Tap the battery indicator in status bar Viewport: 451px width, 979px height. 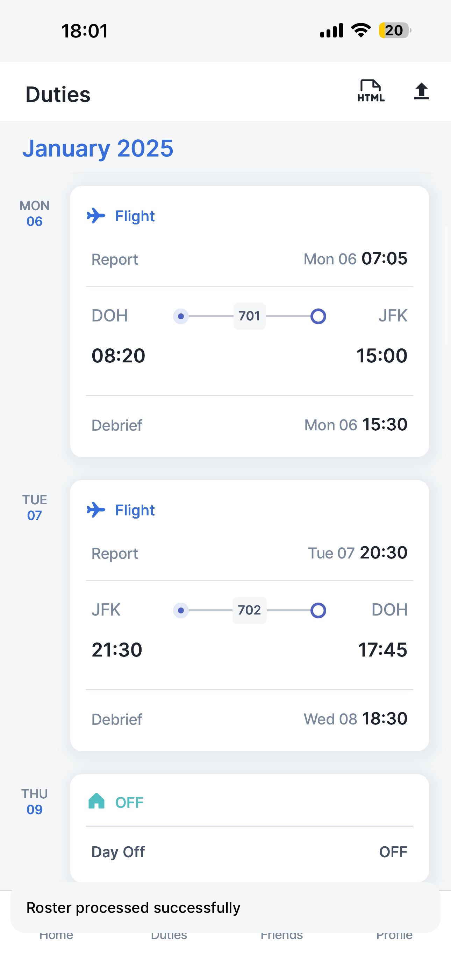click(x=395, y=30)
